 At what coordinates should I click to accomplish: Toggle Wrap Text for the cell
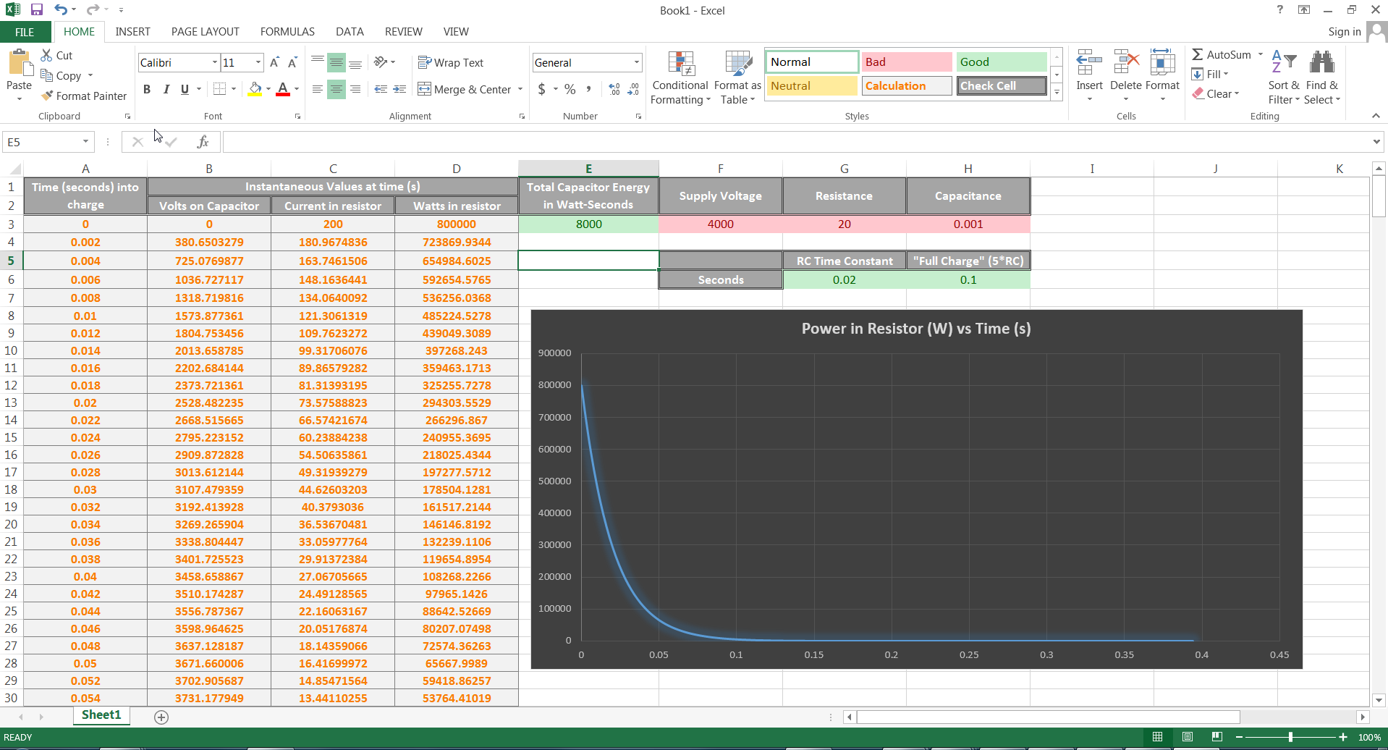coord(451,63)
